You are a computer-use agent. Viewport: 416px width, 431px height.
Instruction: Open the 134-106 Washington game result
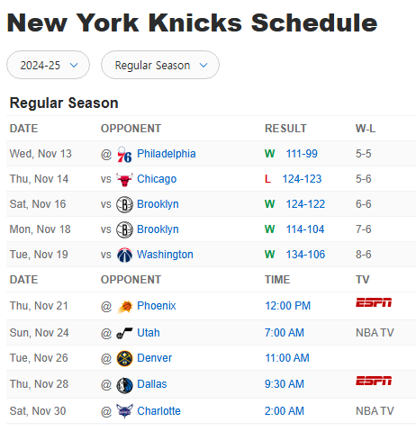point(305,255)
